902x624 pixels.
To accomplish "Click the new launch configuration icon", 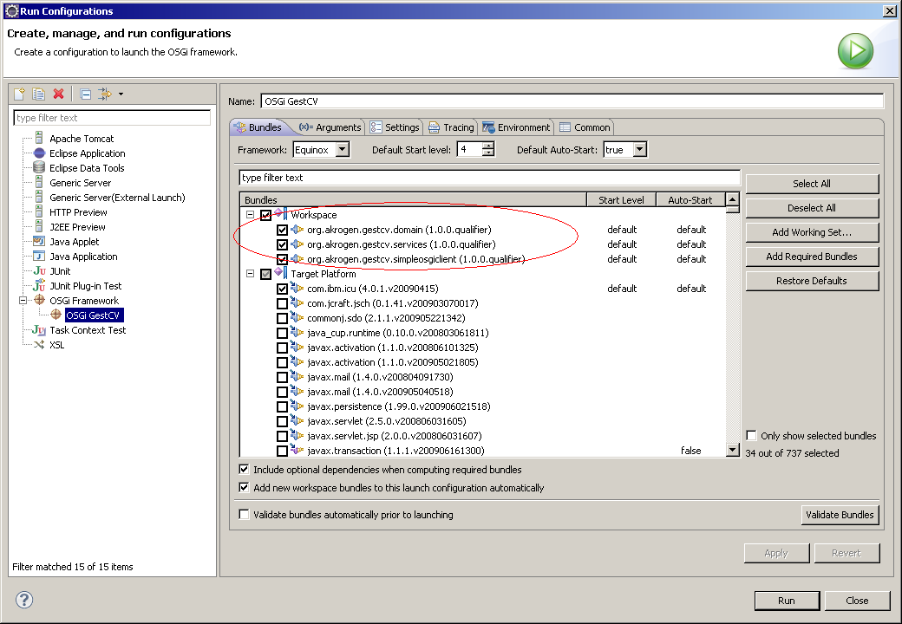I will [x=20, y=94].
